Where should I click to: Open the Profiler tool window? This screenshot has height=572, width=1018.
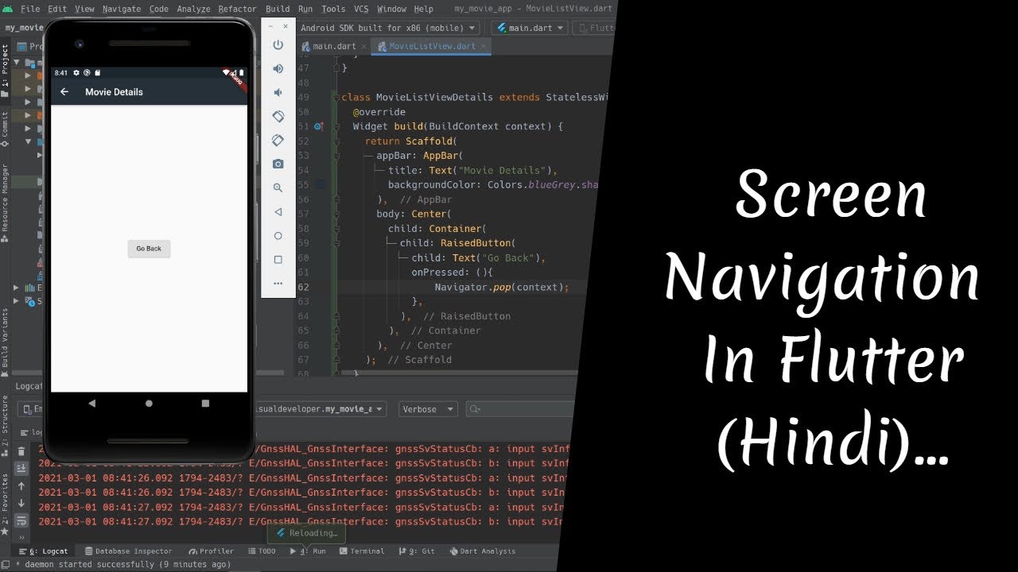211,551
